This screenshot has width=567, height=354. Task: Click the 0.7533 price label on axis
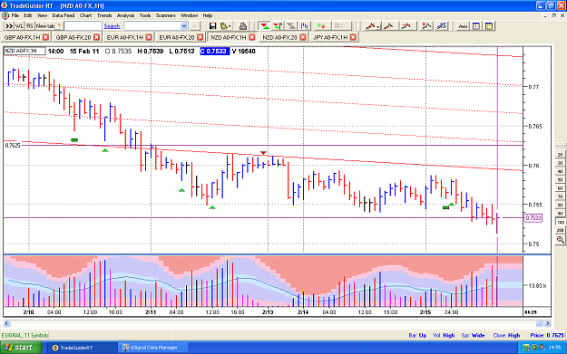pos(533,218)
